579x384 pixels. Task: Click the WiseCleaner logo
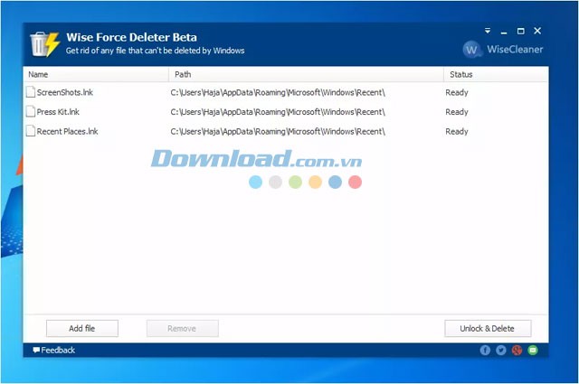[x=503, y=49]
